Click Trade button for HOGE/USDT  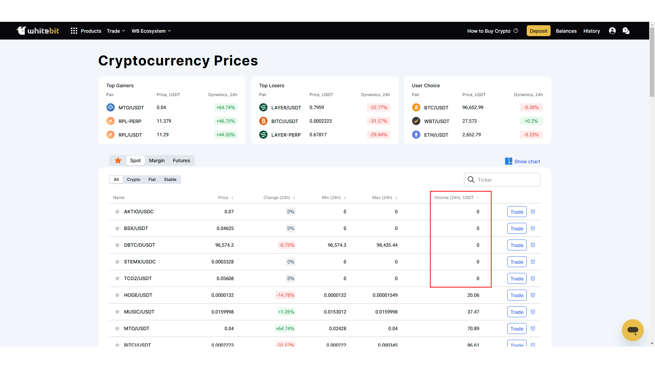tap(517, 295)
